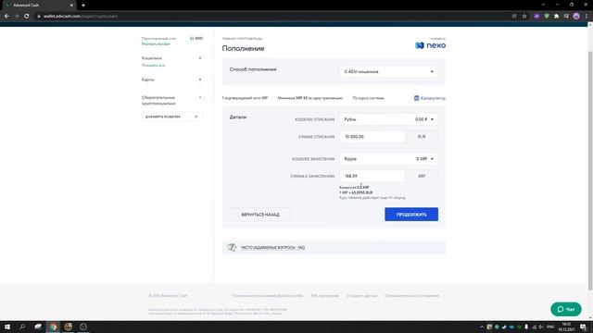
Task: Open the Способ пополнения dropdown
Action: pos(388,72)
